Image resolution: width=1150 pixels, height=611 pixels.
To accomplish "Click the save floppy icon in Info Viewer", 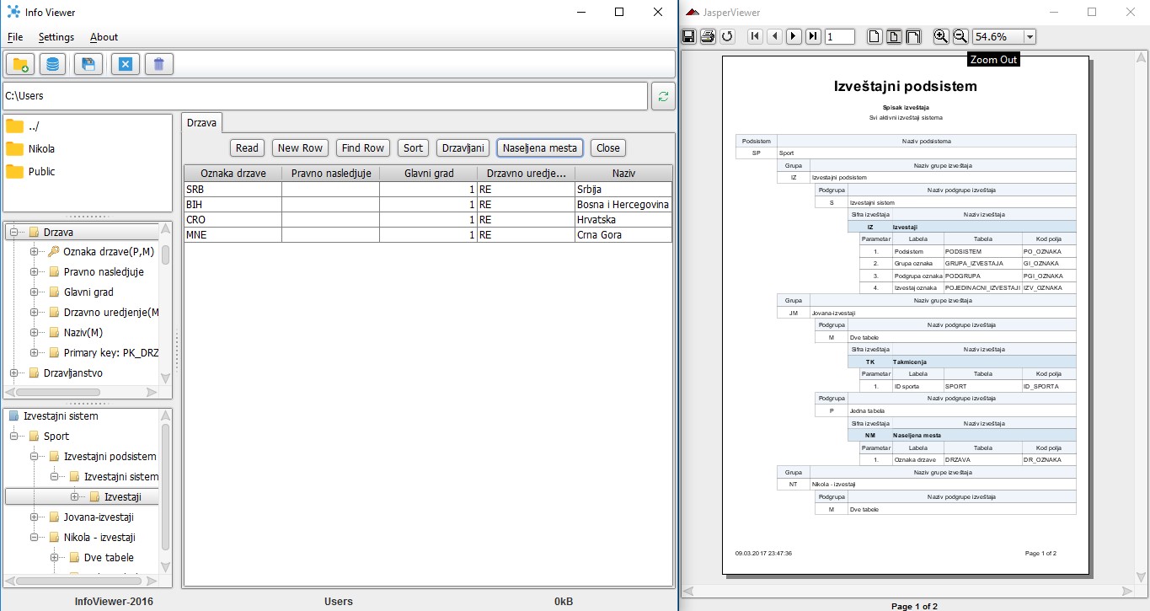I will [88, 64].
